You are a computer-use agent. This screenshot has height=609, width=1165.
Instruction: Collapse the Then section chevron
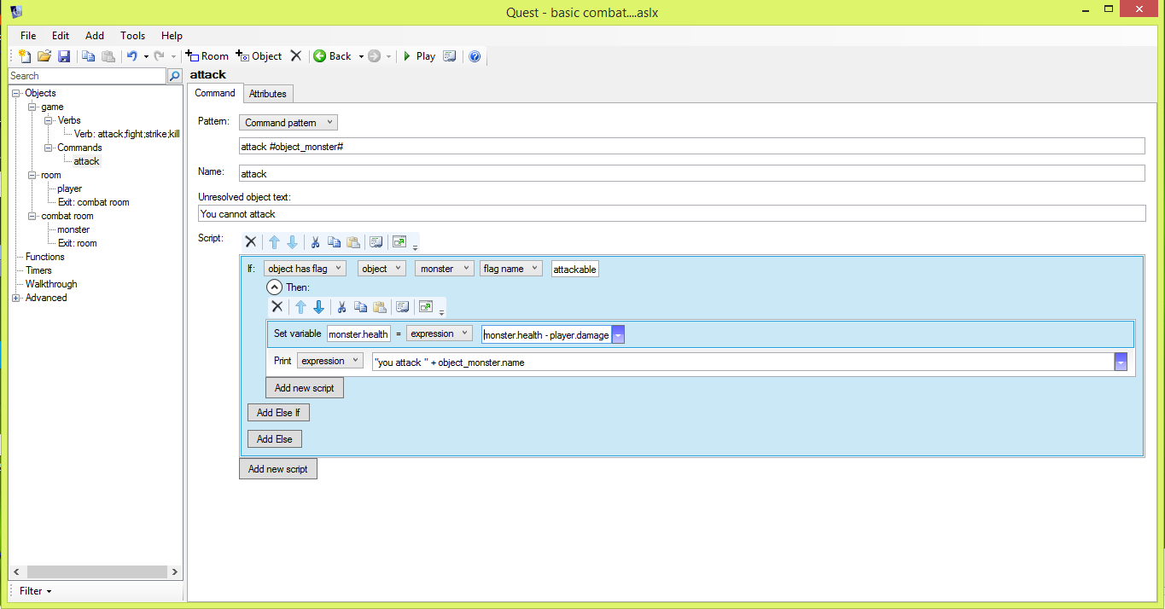click(x=274, y=287)
